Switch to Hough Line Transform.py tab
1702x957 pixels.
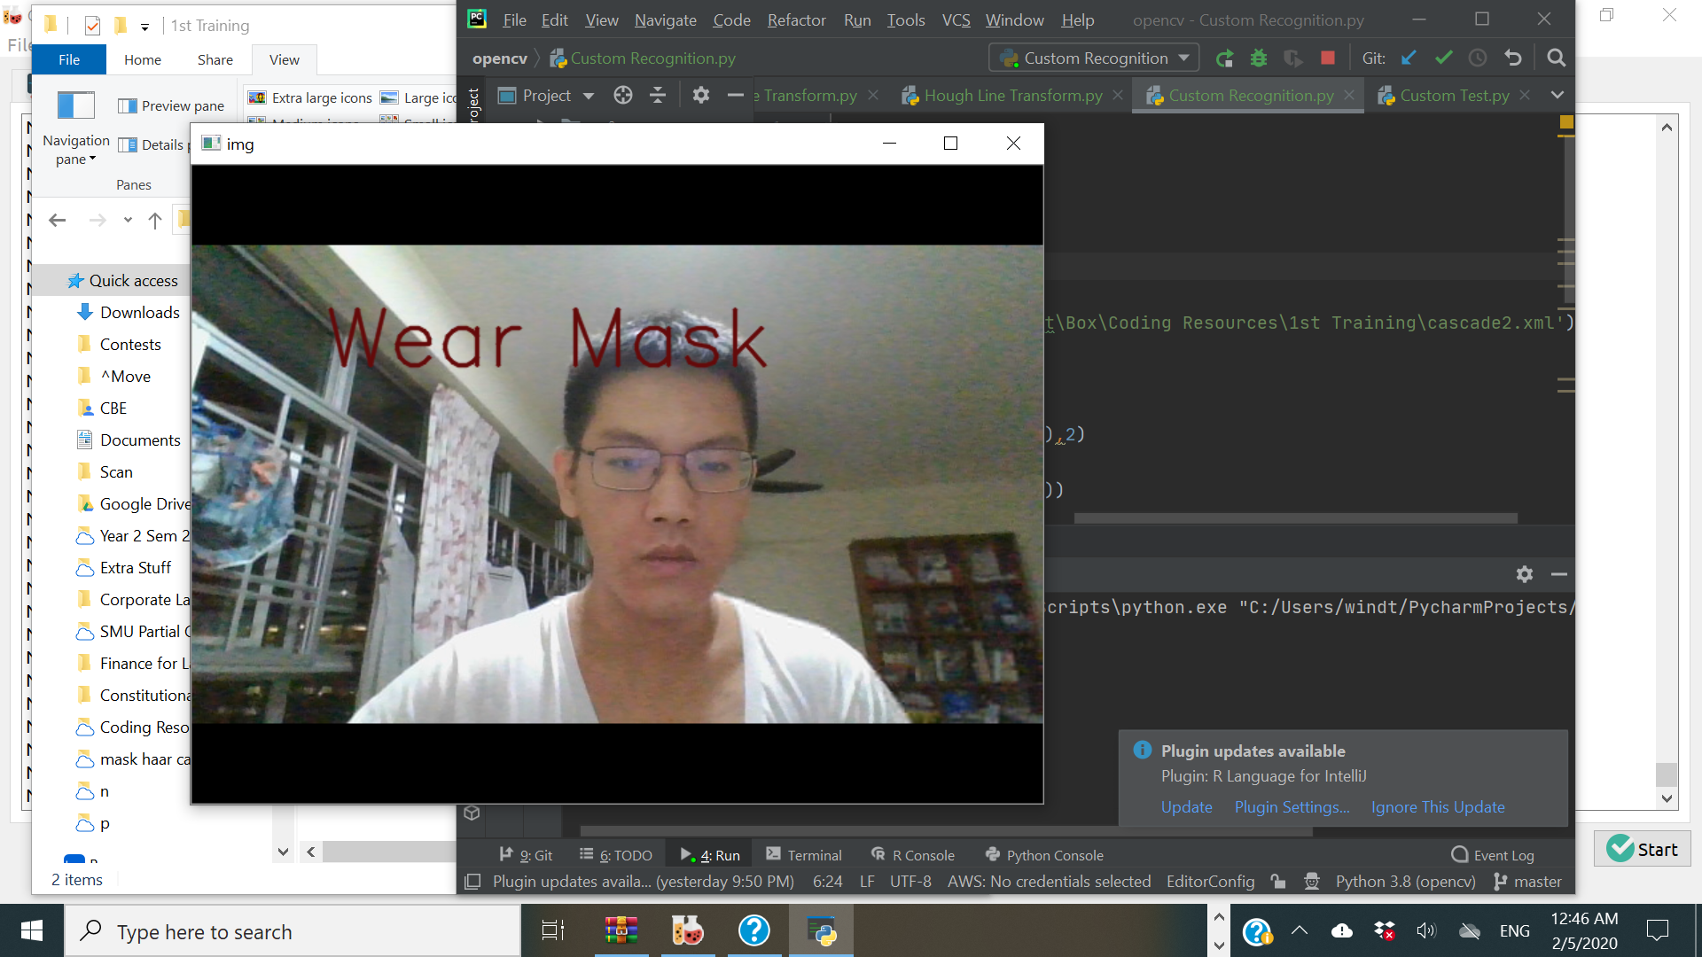tap(1013, 96)
